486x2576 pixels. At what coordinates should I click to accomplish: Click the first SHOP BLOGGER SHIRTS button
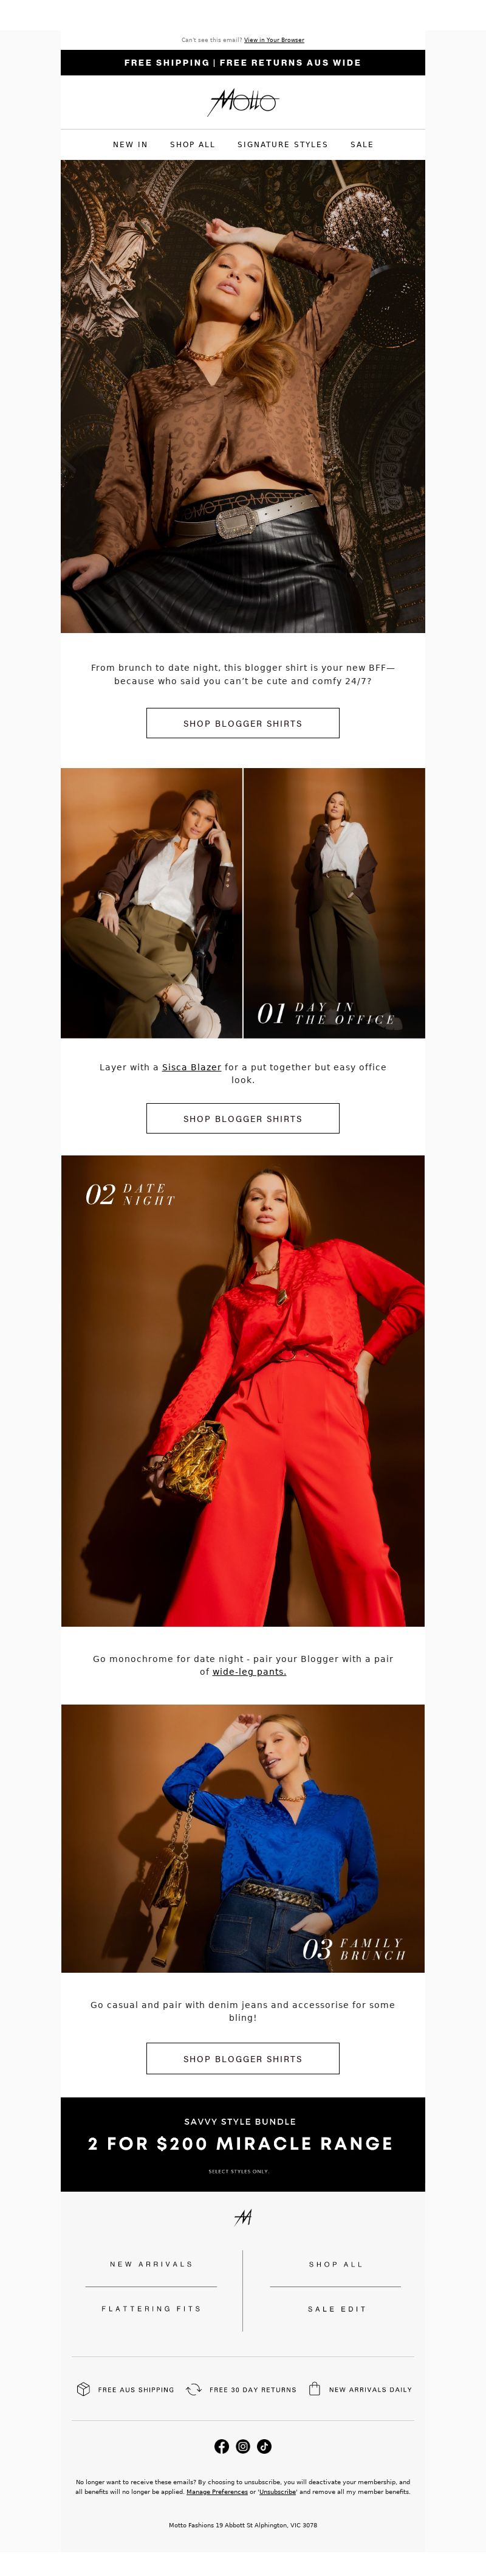point(243,723)
